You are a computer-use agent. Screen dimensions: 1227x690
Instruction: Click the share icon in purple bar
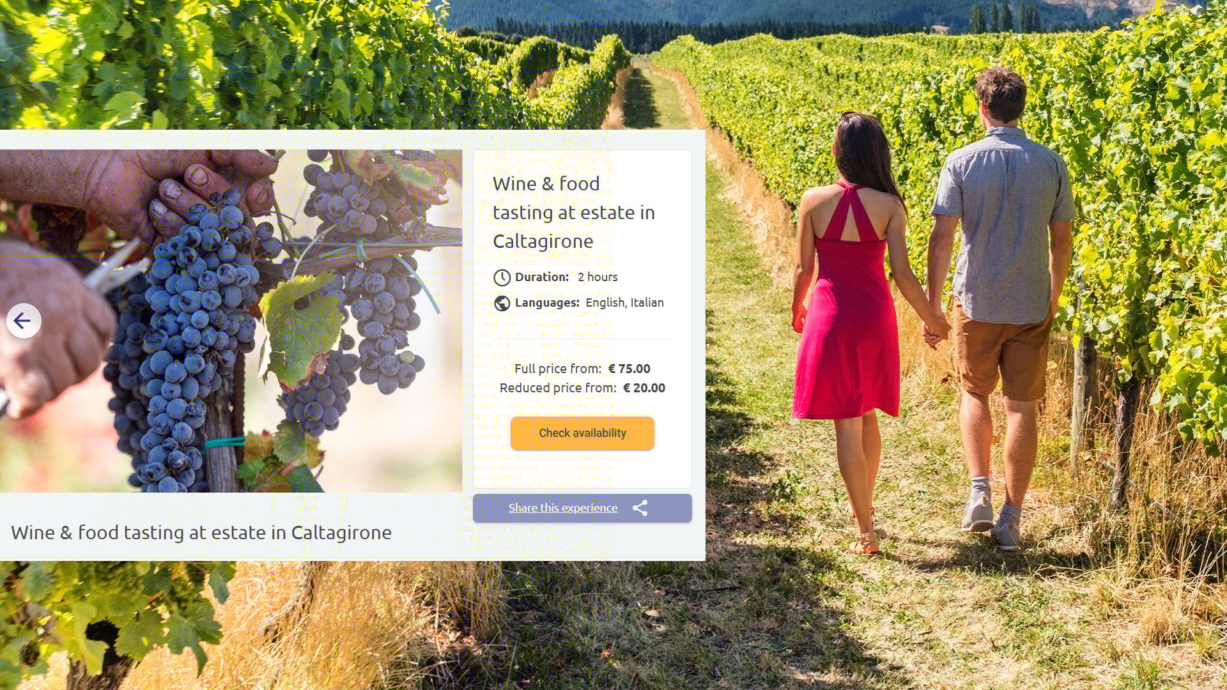coord(640,508)
